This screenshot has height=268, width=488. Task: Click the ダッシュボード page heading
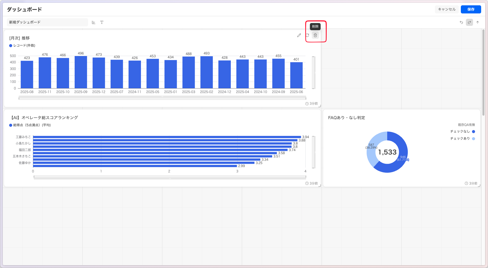pyautogui.click(x=24, y=9)
